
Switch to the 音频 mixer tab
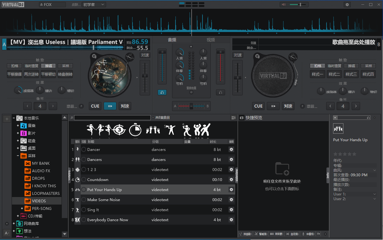[x=172, y=40]
